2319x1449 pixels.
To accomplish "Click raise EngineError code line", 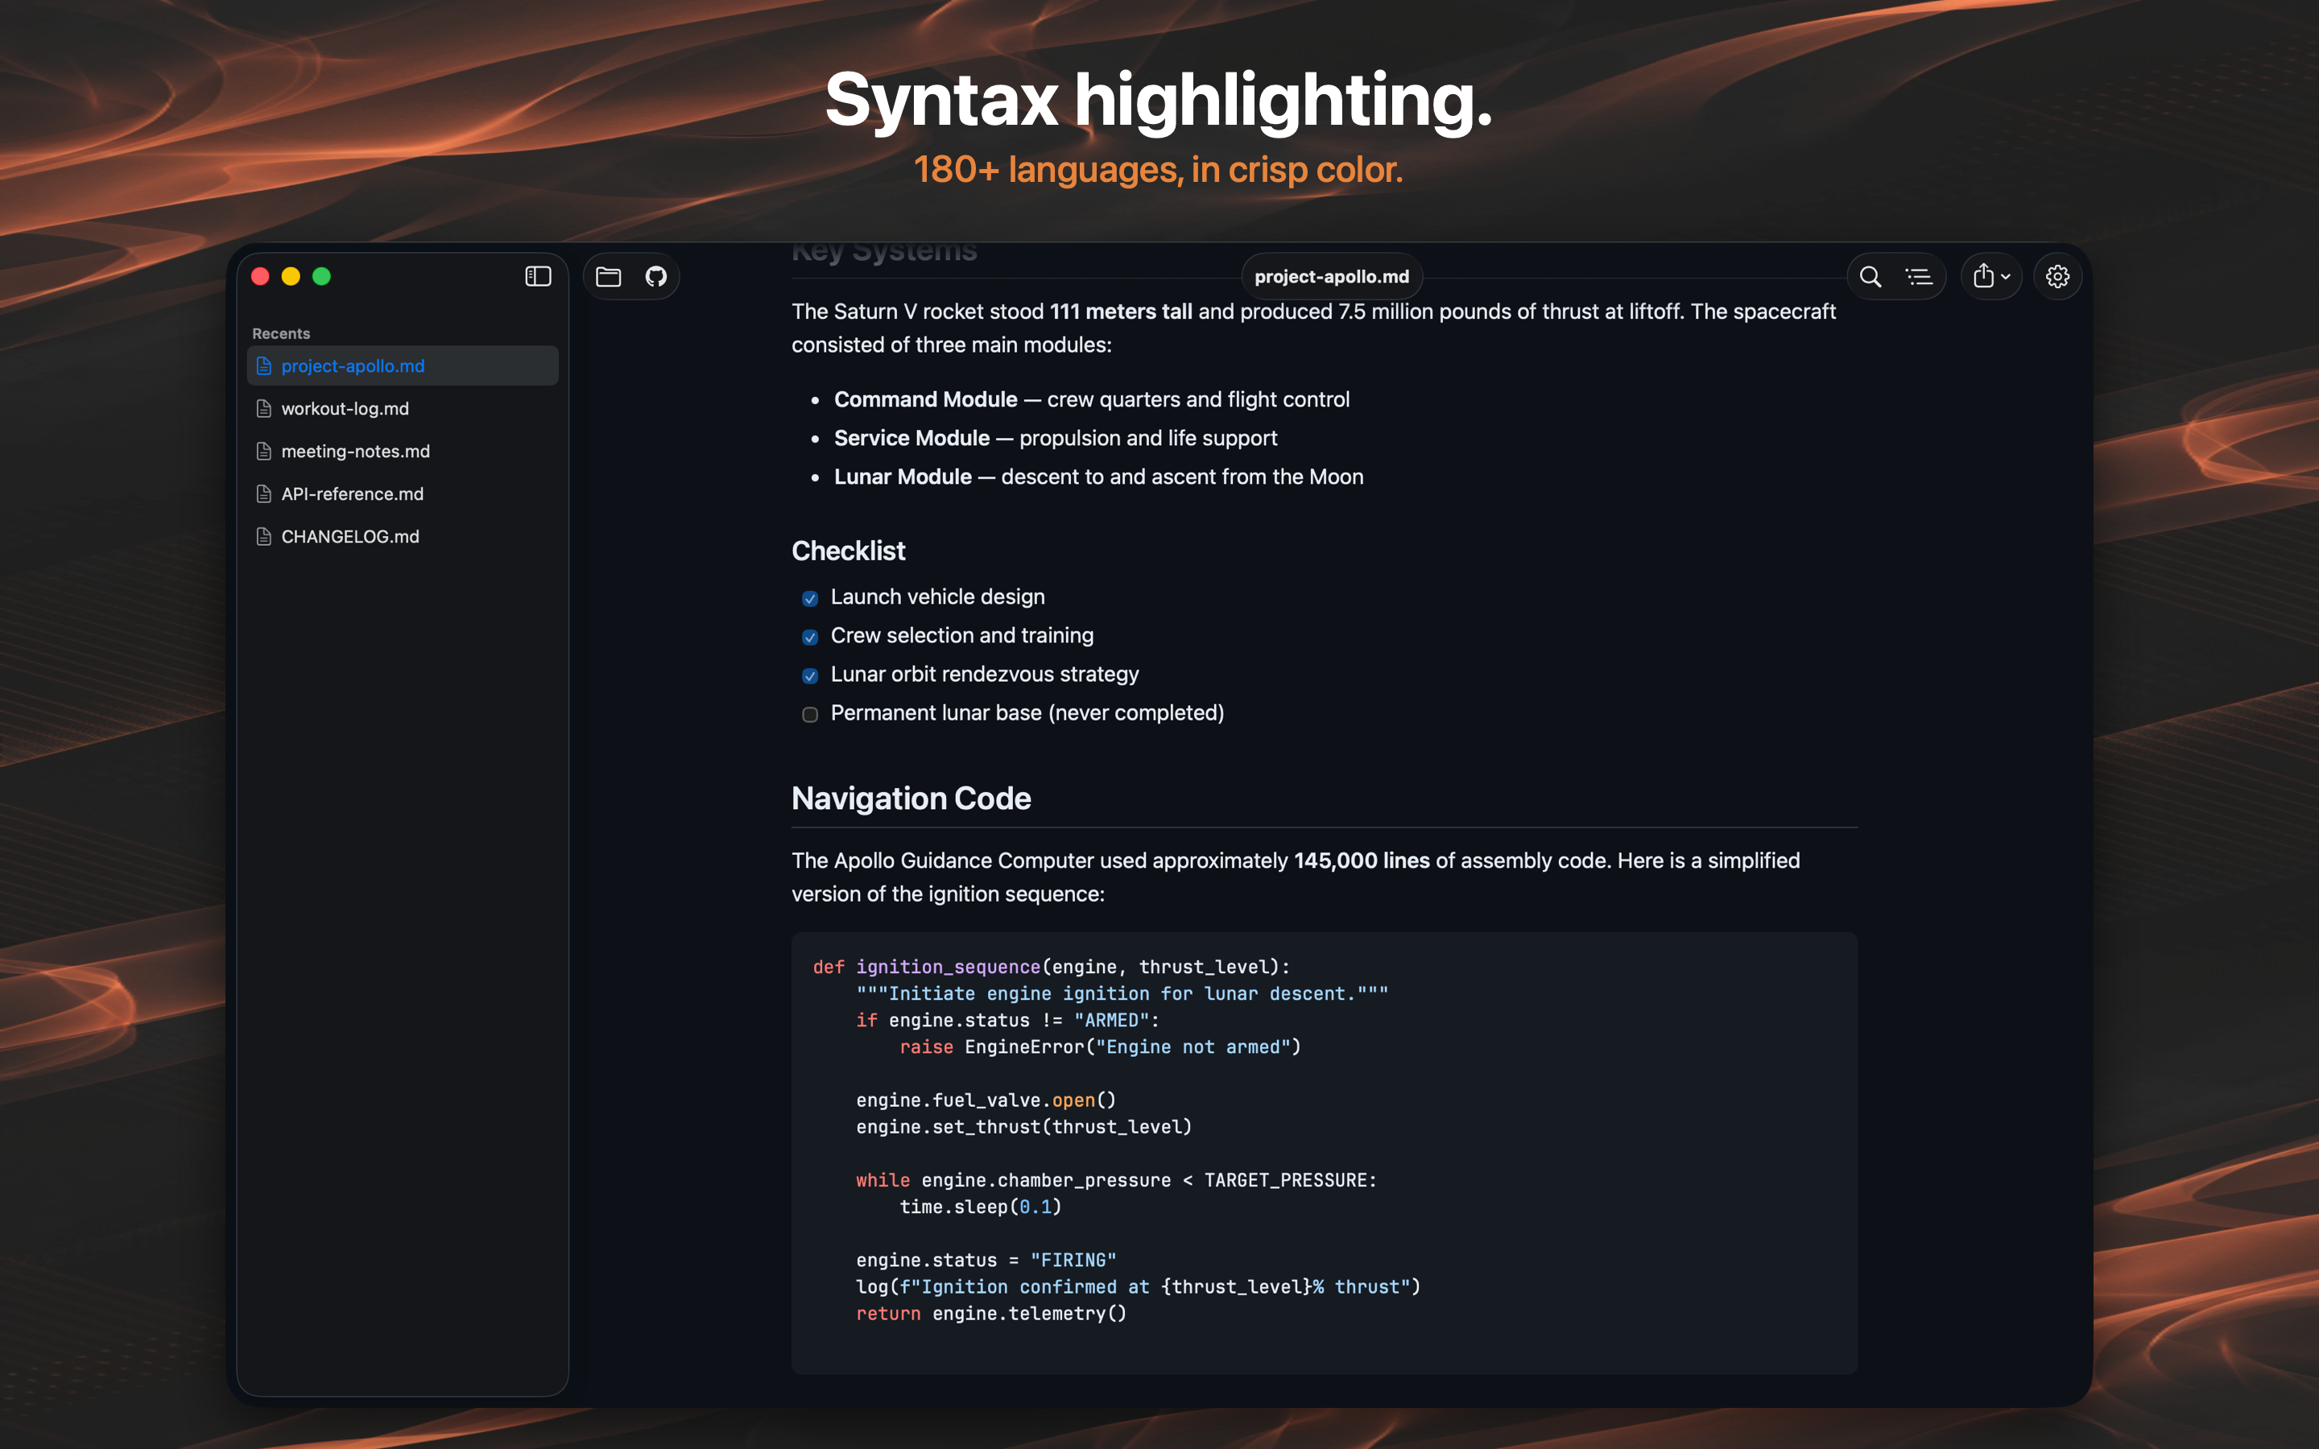I will click(x=1100, y=1047).
